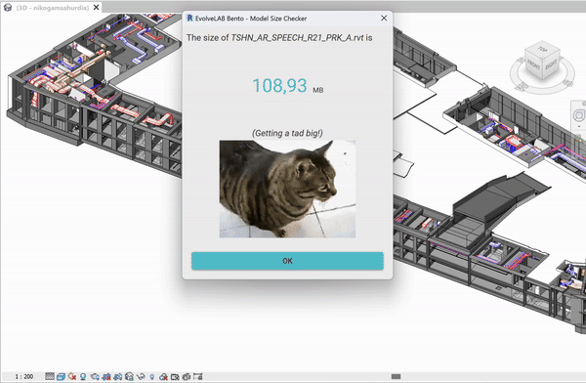This screenshot has width=586, height=383.
Task: Open Worksharing Display options
Action: [163, 376]
